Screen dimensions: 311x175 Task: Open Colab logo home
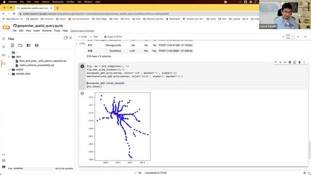(x=6, y=28)
